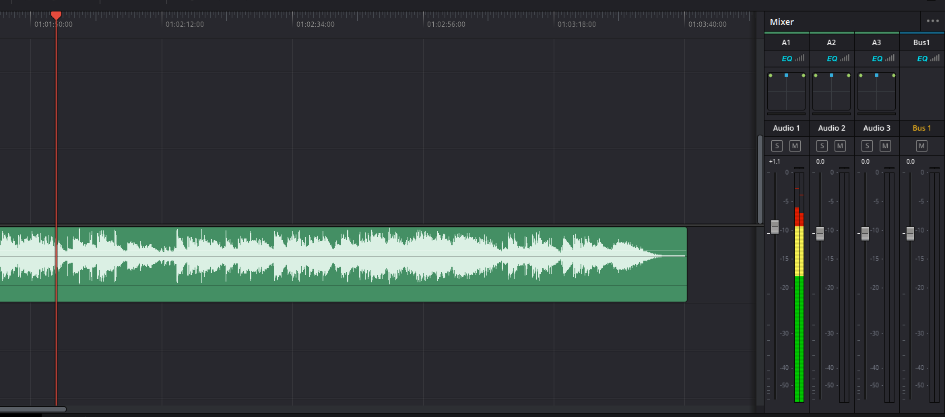The image size is (945, 417).
Task: Click the +1.1 fader value on A1
Action: tap(775, 162)
